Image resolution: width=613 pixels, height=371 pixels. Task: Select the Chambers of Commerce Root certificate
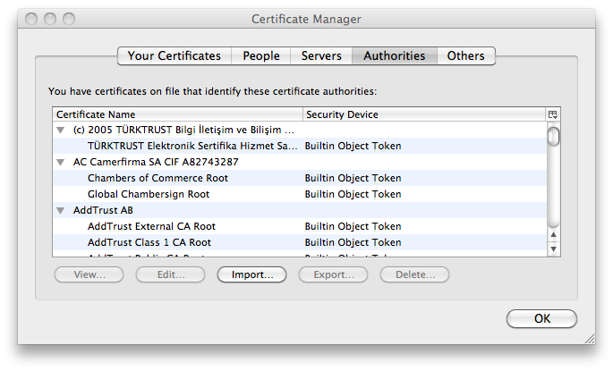pyautogui.click(x=158, y=178)
